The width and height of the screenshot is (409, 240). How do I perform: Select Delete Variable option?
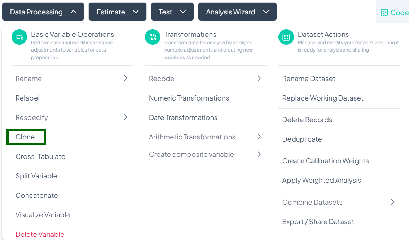pos(40,234)
